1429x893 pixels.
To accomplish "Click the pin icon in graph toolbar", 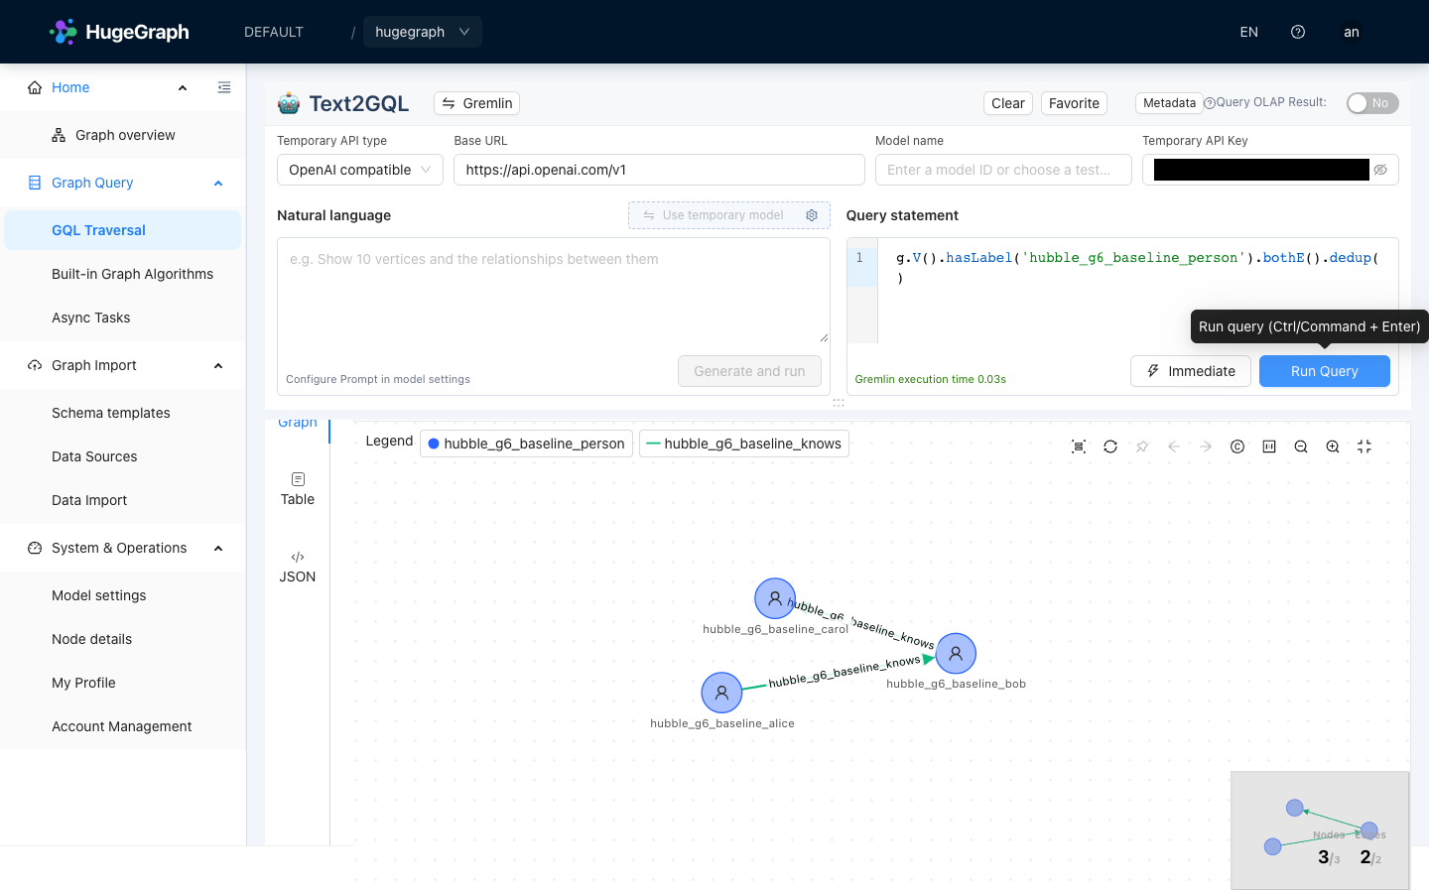I will (x=1142, y=446).
